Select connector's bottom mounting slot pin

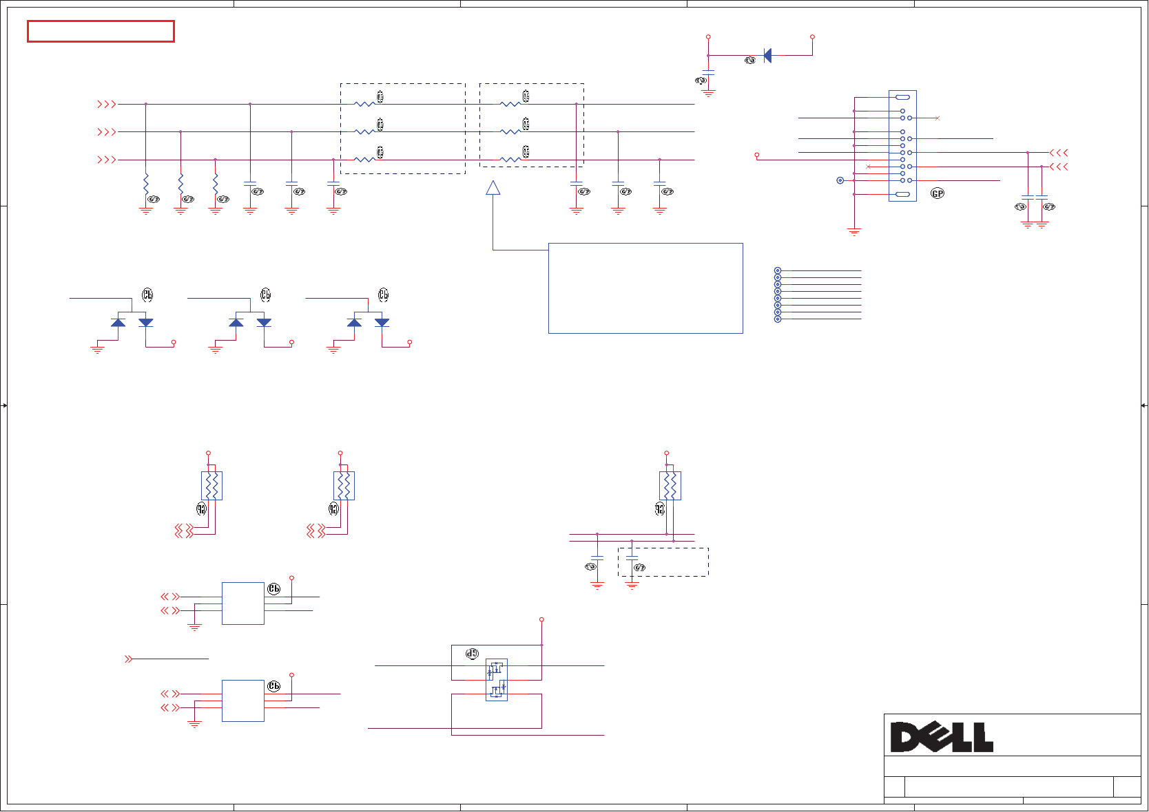click(903, 195)
